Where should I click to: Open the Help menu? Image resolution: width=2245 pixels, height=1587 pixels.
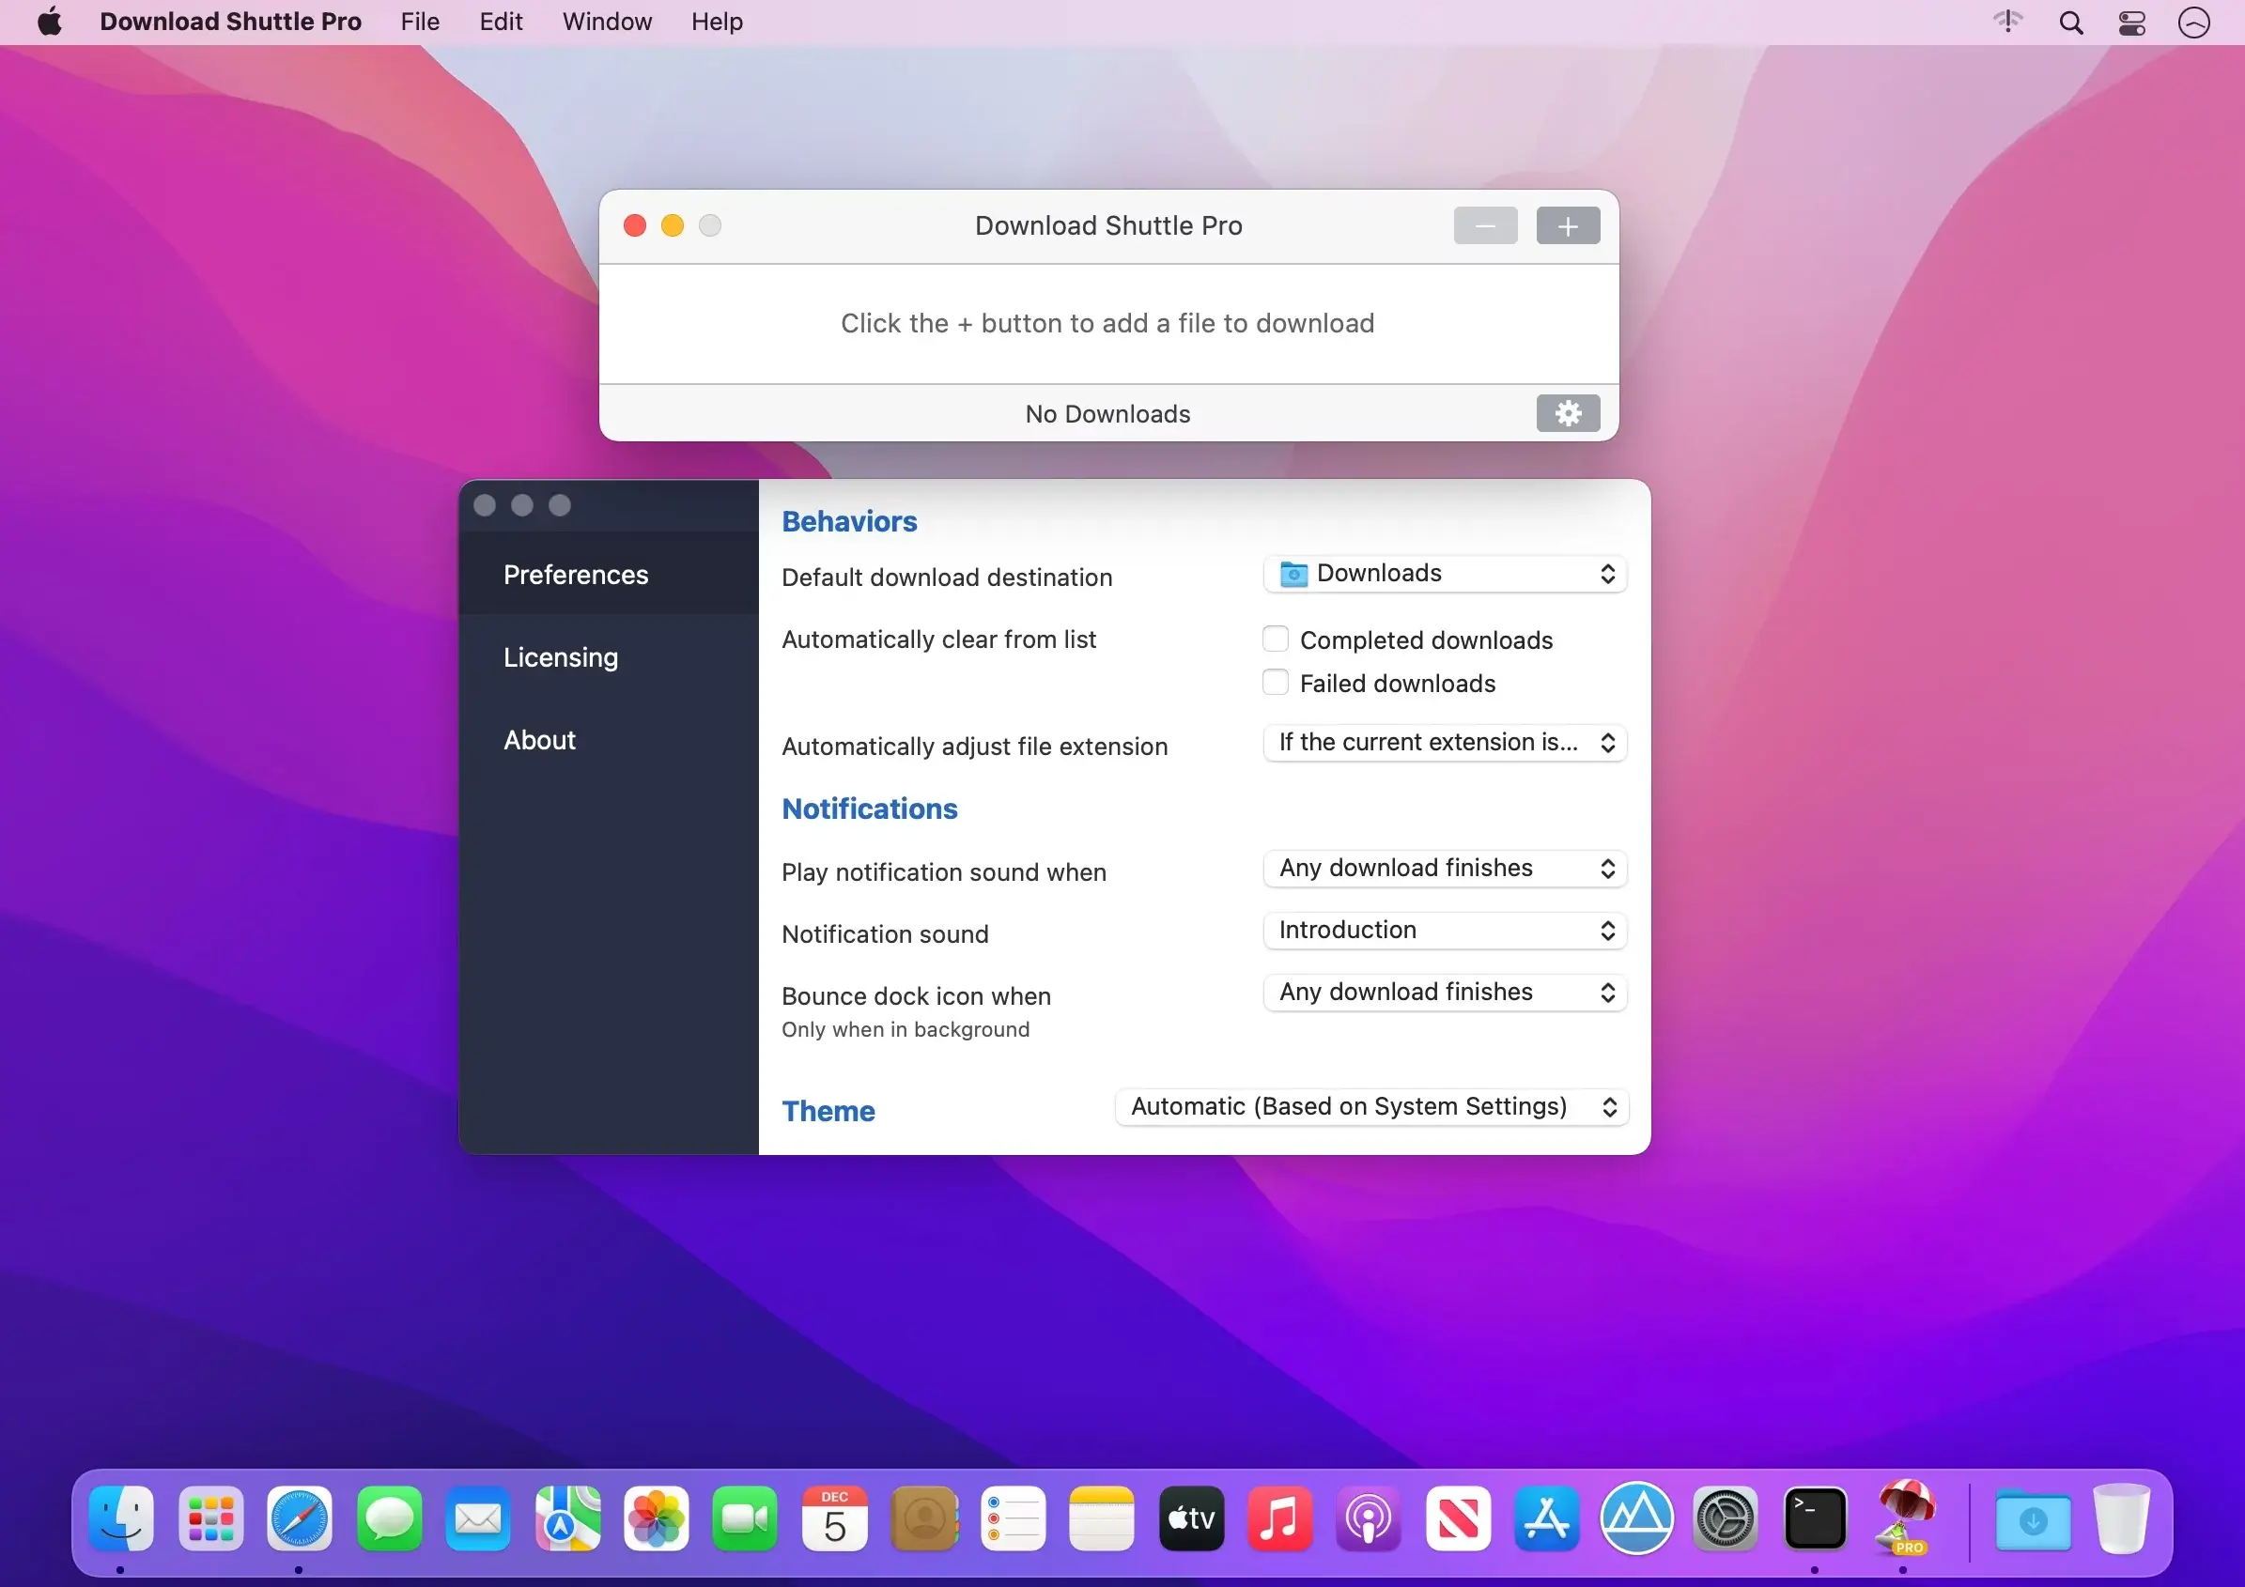[x=717, y=22]
